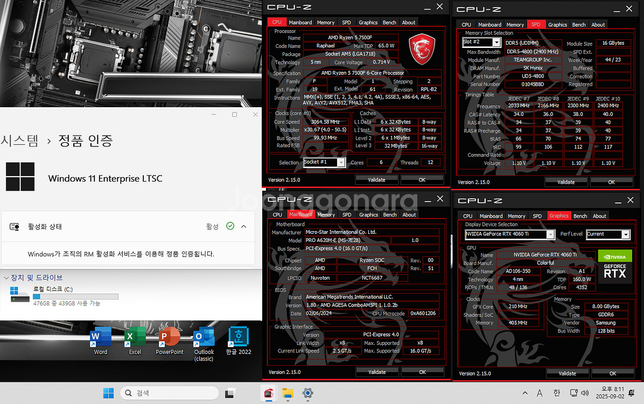644x404 pixels.
Task: Click the activation status icon
Action: (x=15, y=227)
